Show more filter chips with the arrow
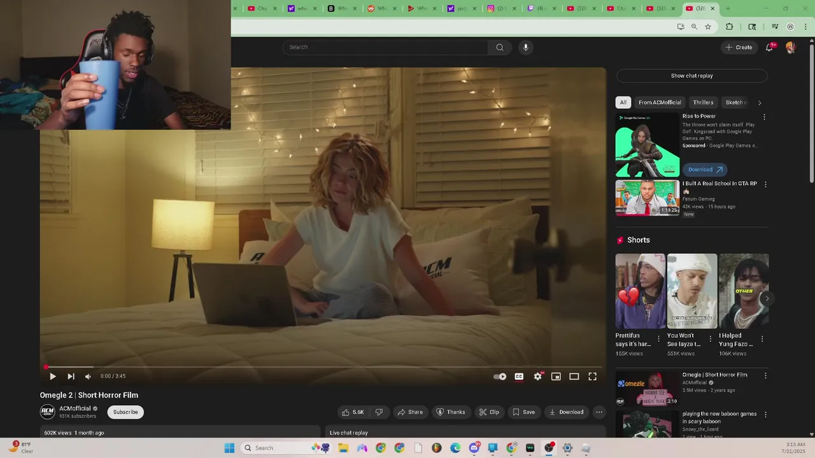The image size is (815, 458). 759,102
